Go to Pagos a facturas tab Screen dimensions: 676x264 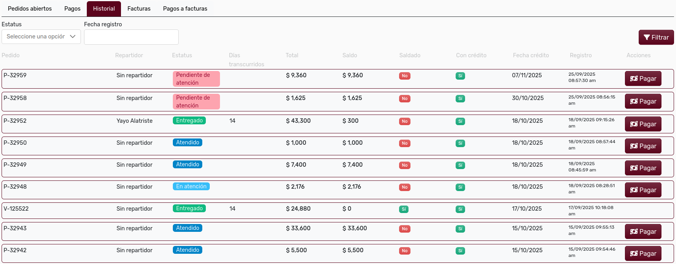[185, 9]
